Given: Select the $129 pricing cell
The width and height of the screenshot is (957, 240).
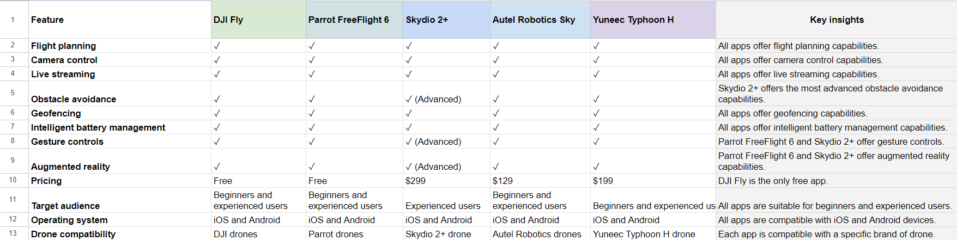Looking at the screenshot, I should point(540,181).
